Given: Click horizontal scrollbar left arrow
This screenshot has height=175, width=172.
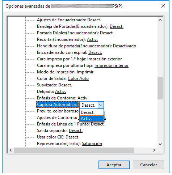Looking at the screenshot, I should point(11,150).
